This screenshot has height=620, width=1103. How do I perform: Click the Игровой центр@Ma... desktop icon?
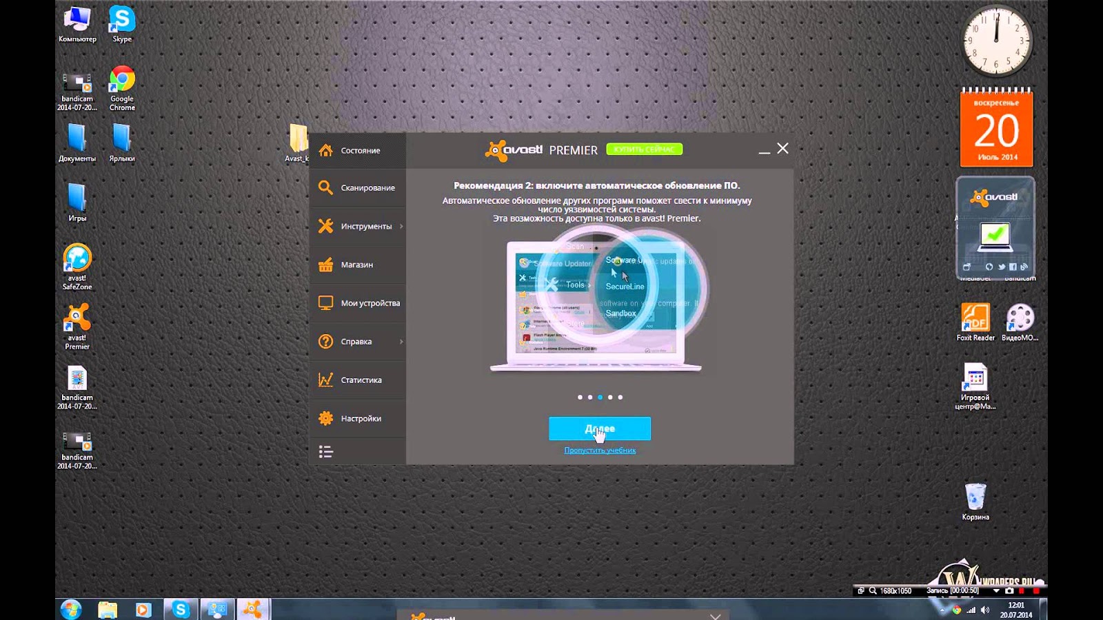coord(975,386)
